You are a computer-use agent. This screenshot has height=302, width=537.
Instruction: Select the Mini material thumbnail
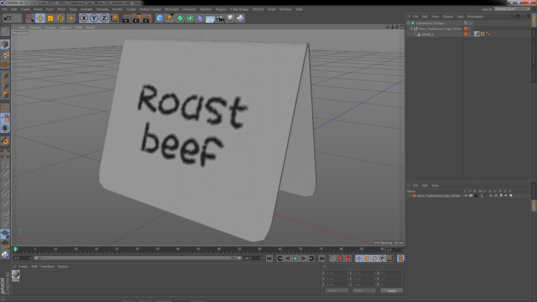16,274
